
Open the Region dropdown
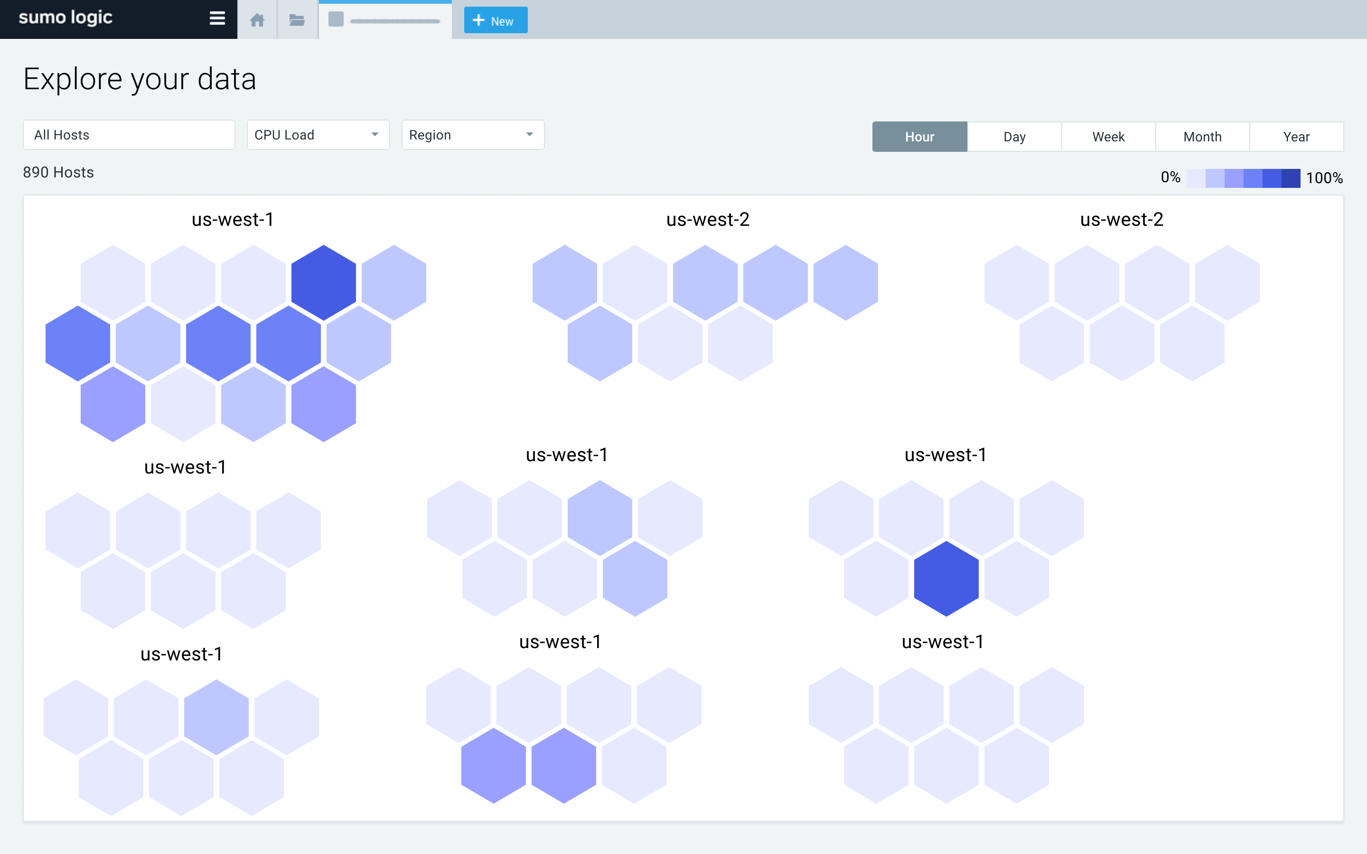(473, 135)
